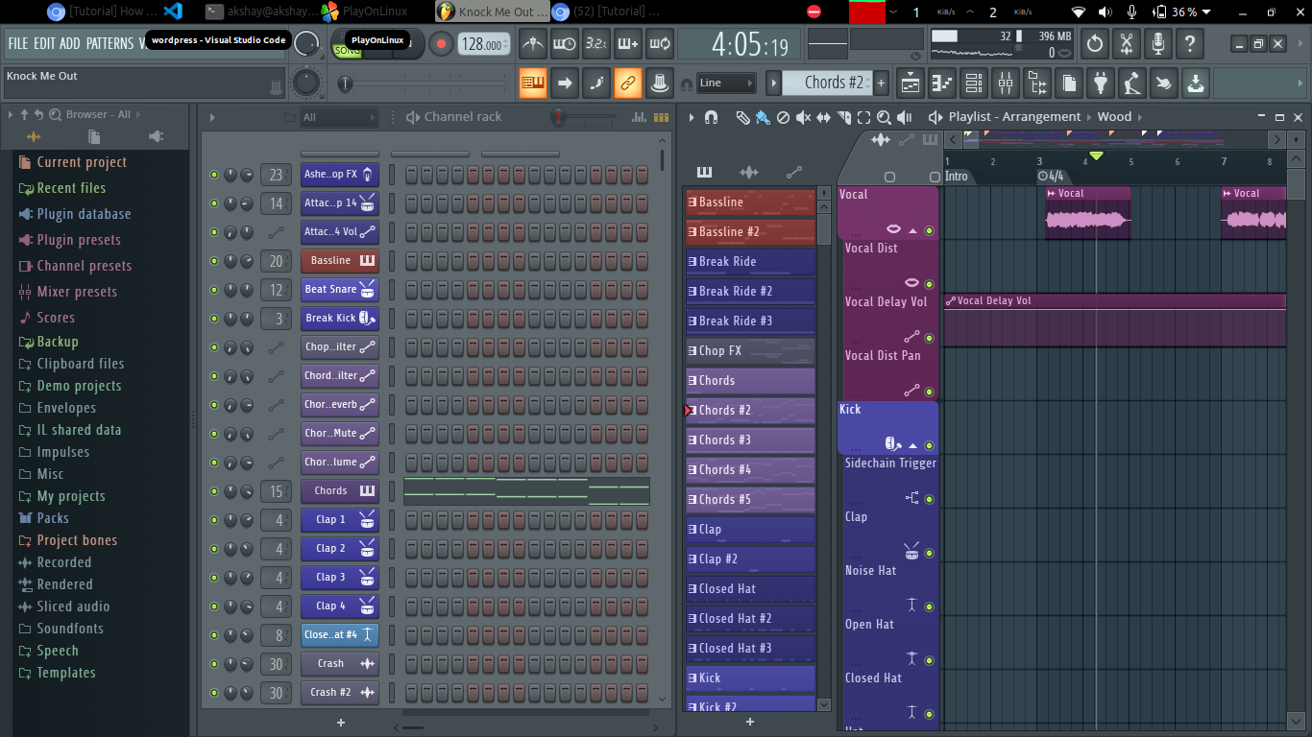Select Break Ride #2 in picker
The image size is (1312, 737).
[750, 292]
